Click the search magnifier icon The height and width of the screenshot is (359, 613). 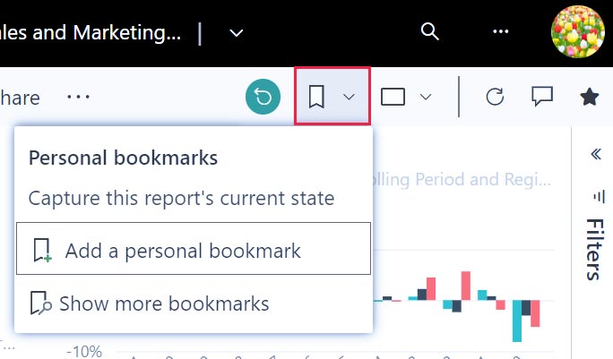[429, 31]
